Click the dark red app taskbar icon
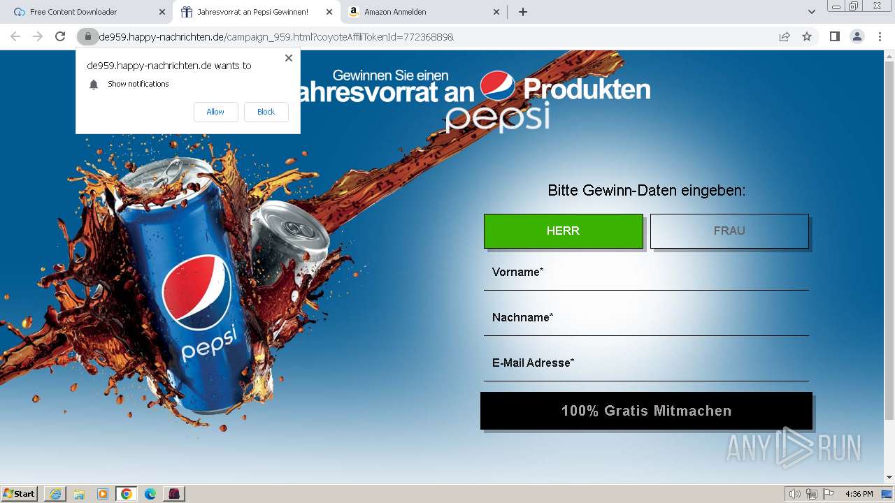 [x=174, y=494]
